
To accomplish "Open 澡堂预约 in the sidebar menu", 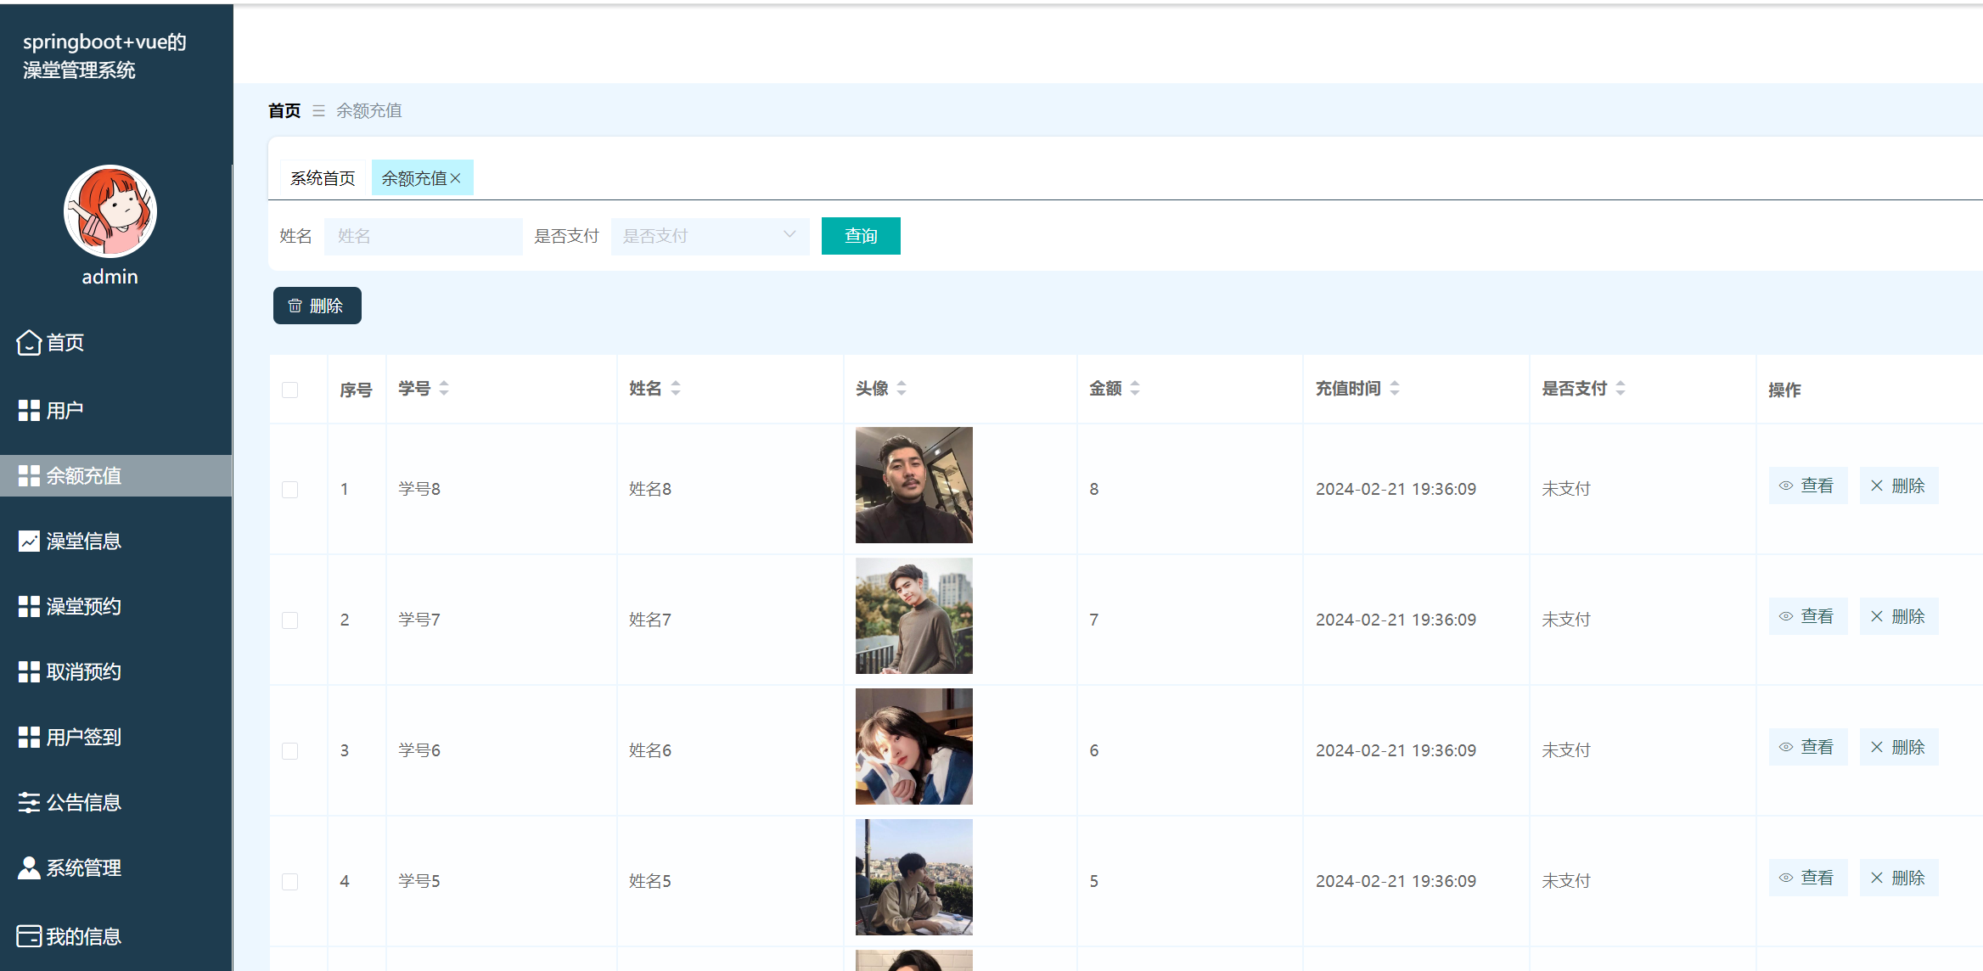I will (83, 606).
